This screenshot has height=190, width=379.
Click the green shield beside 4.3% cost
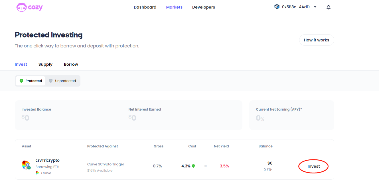point(193,166)
